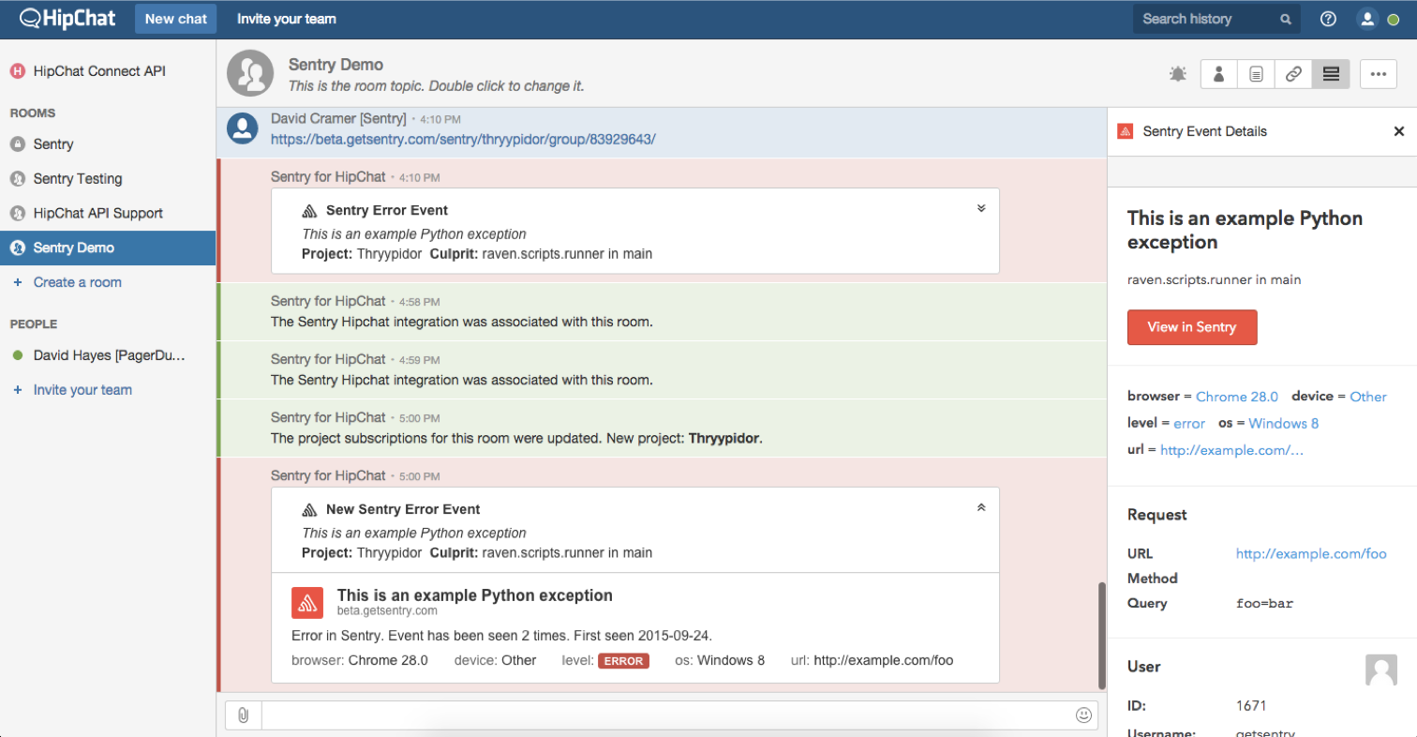The height and width of the screenshot is (737, 1417).
Task: Collapse the New Sentry Error Event card
Action: click(980, 507)
